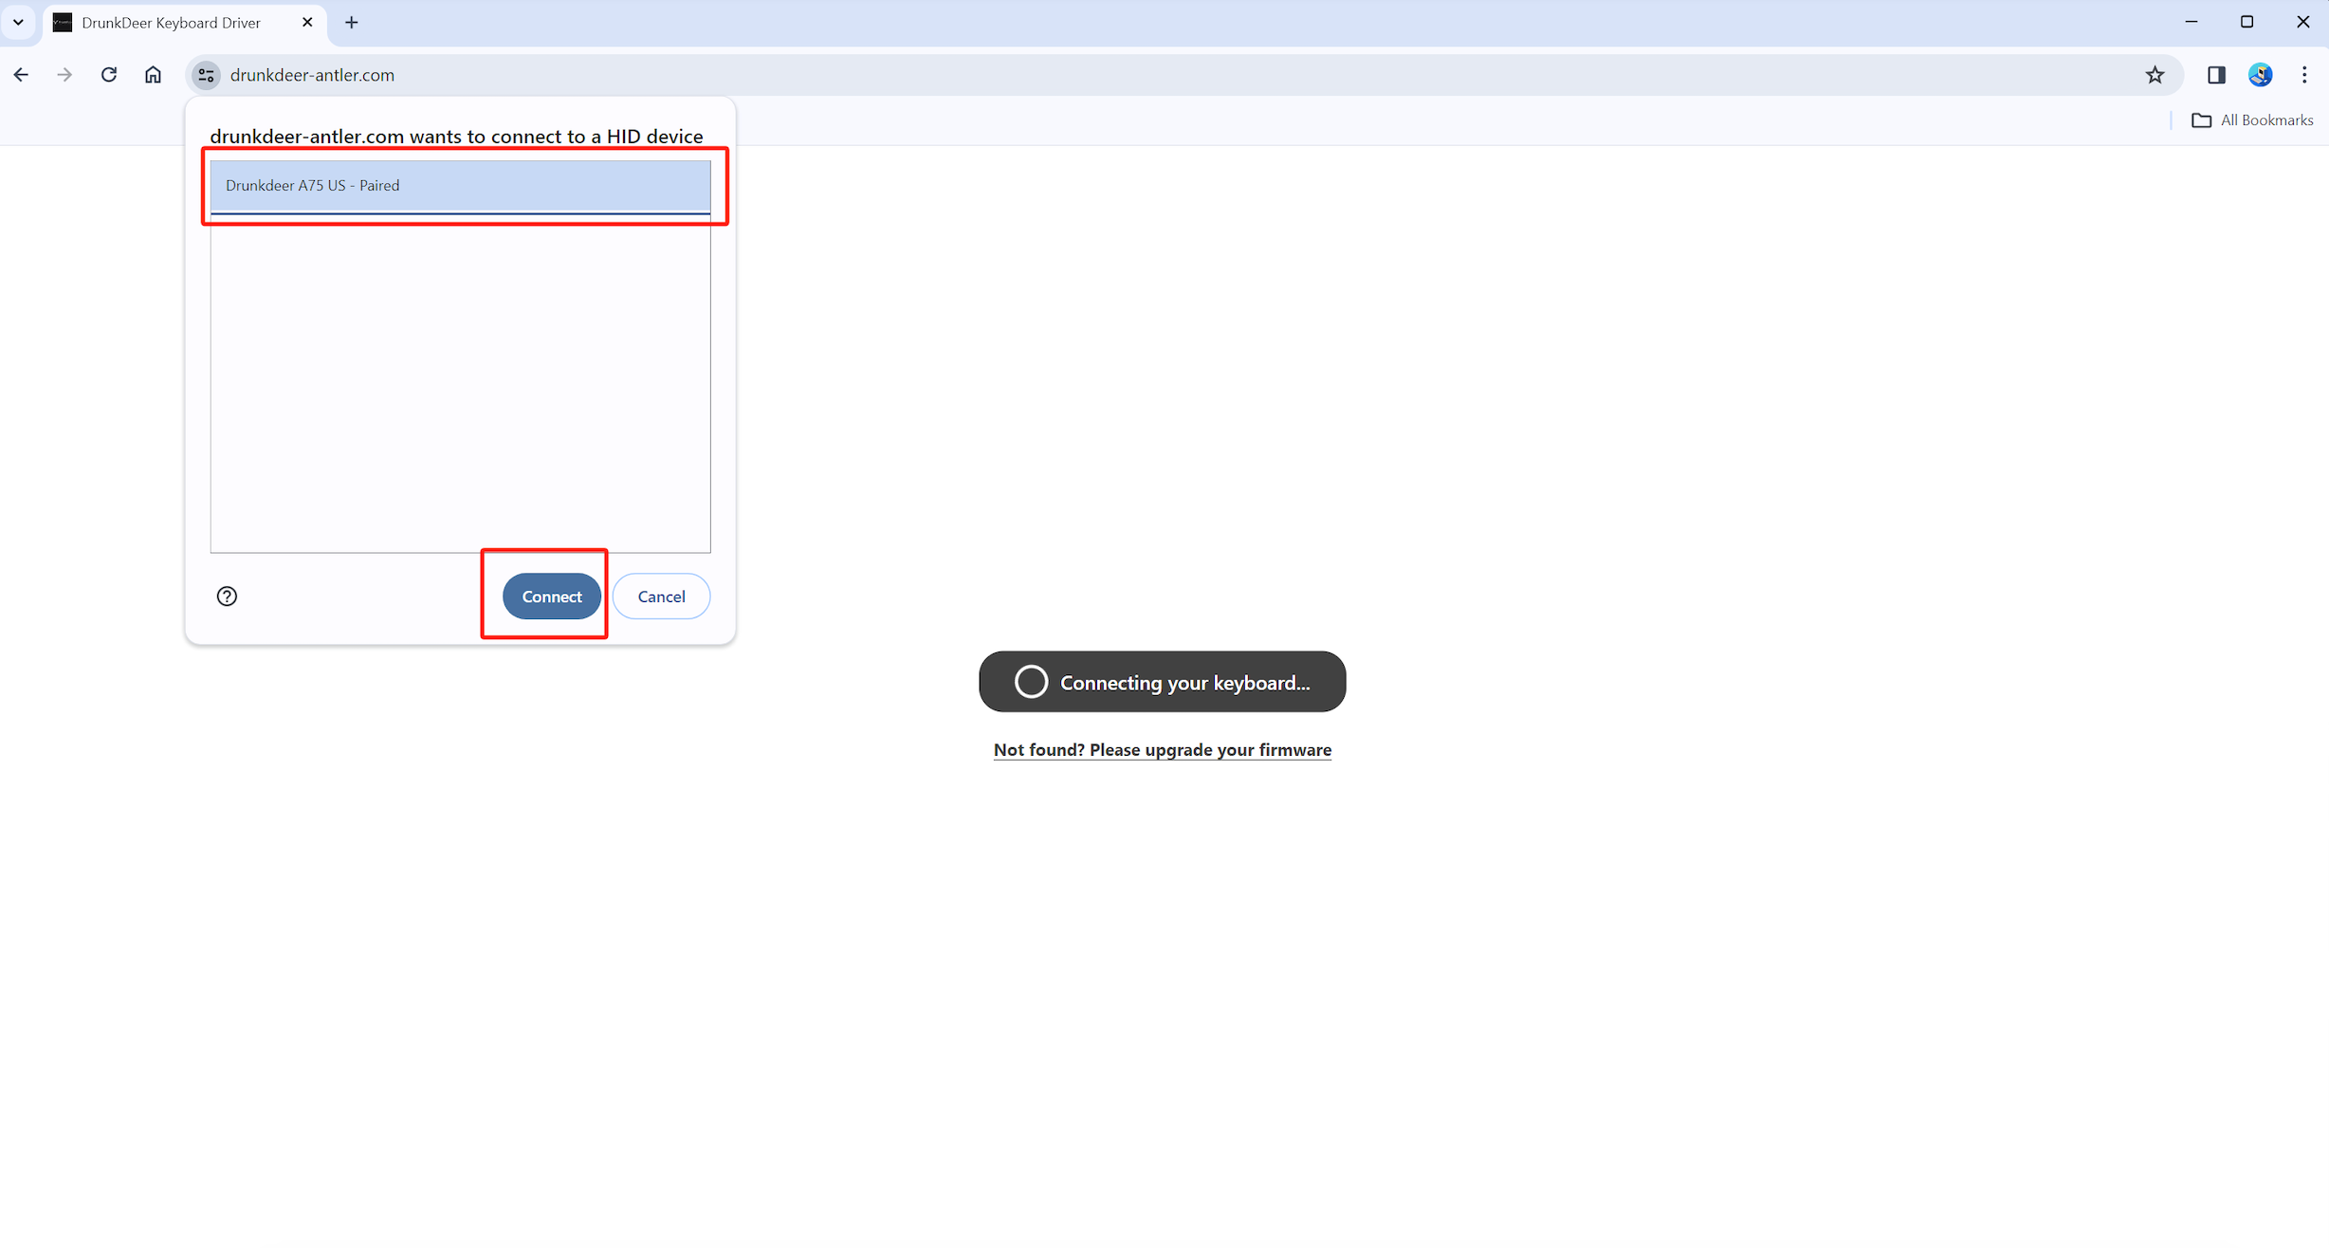Minimize the browser window

[2191, 22]
